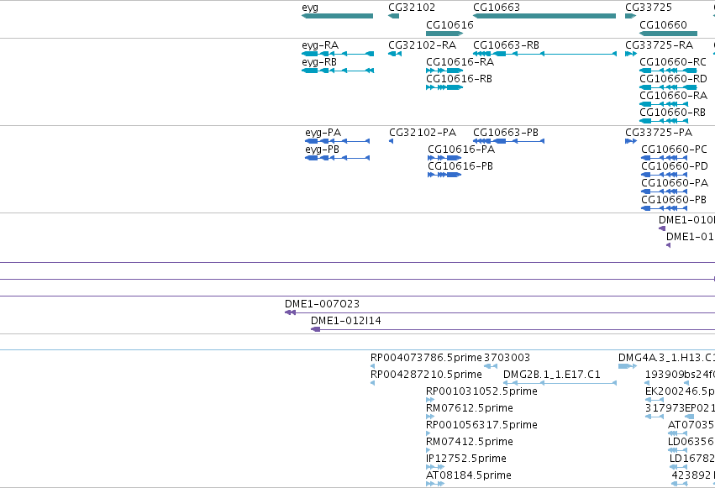Select the CG10616 gene bar
Image resolution: width=715 pixels, height=488 pixels.
(x=444, y=34)
